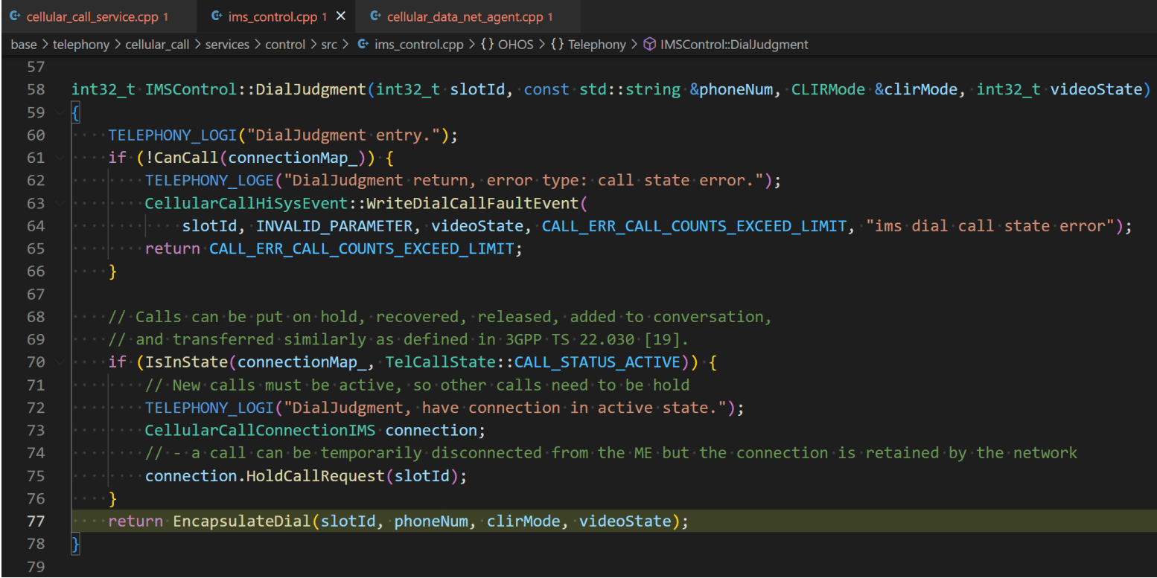Click Telephony namespace breadcrumb
The height and width of the screenshot is (578, 1157).
(x=597, y=44)
